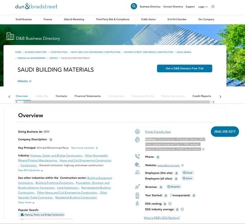Viewport: 245px width, 224px height.
Task: Select the Financial Statements tab
Action: coord(88,96)
